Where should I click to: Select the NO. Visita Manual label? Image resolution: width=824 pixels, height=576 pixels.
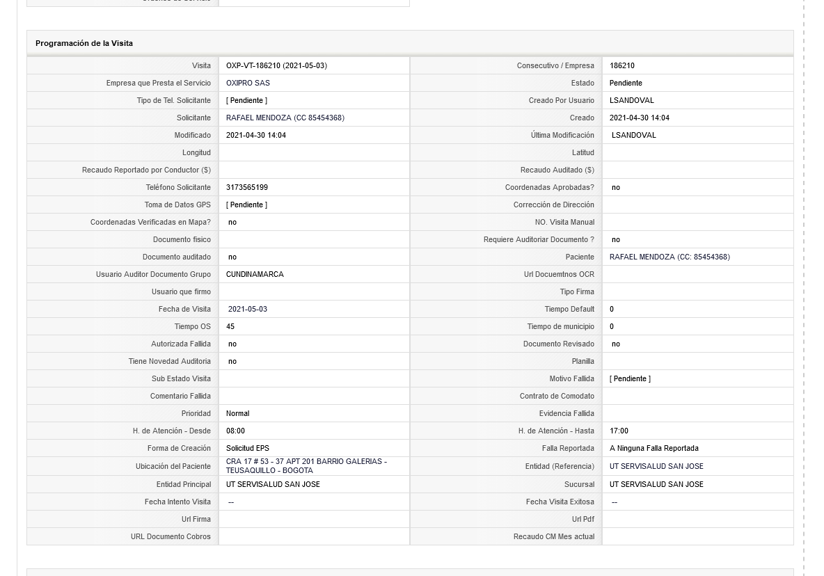tap(565, 222)
